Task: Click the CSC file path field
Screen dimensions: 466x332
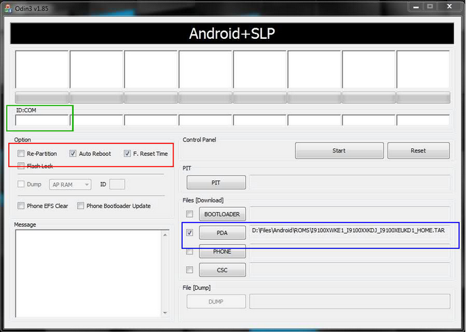Action: point(349,270)
